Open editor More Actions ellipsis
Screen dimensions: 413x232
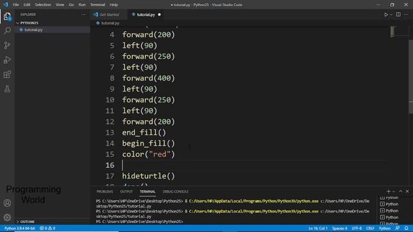(x=406, y=15)
